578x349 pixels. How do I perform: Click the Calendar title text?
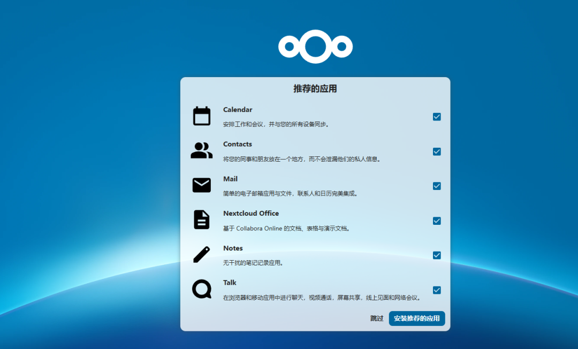click(238, 109)
